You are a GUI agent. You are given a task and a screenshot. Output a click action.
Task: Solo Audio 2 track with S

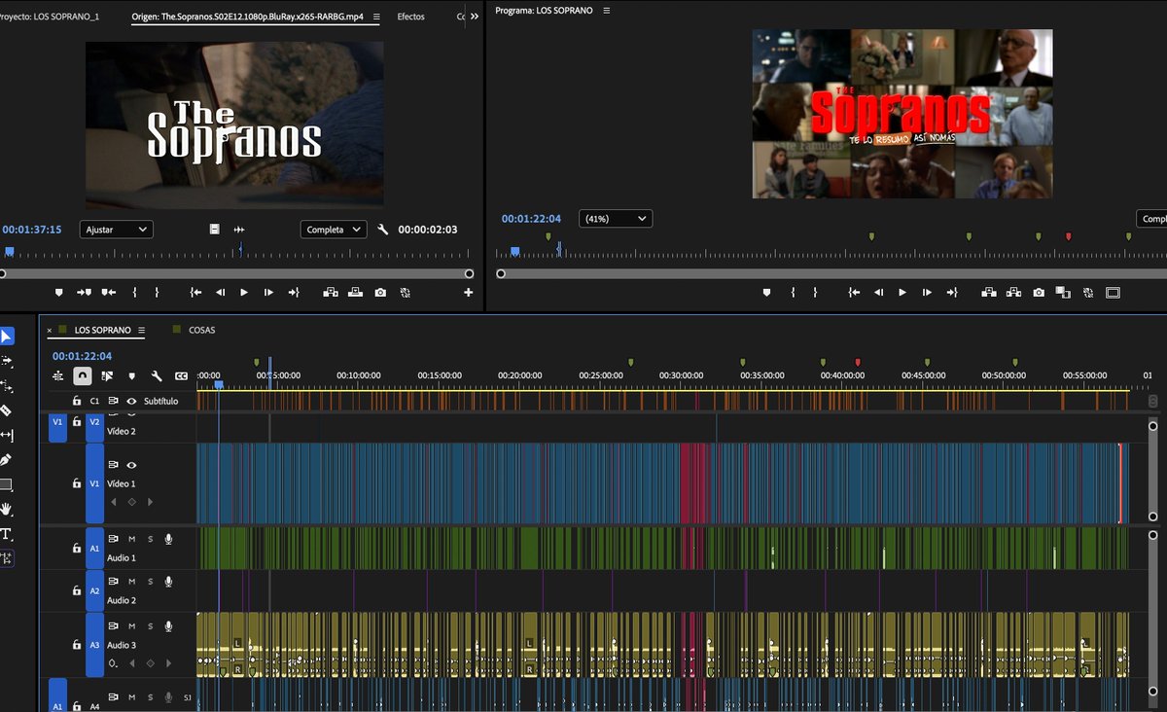click(150, 582)
